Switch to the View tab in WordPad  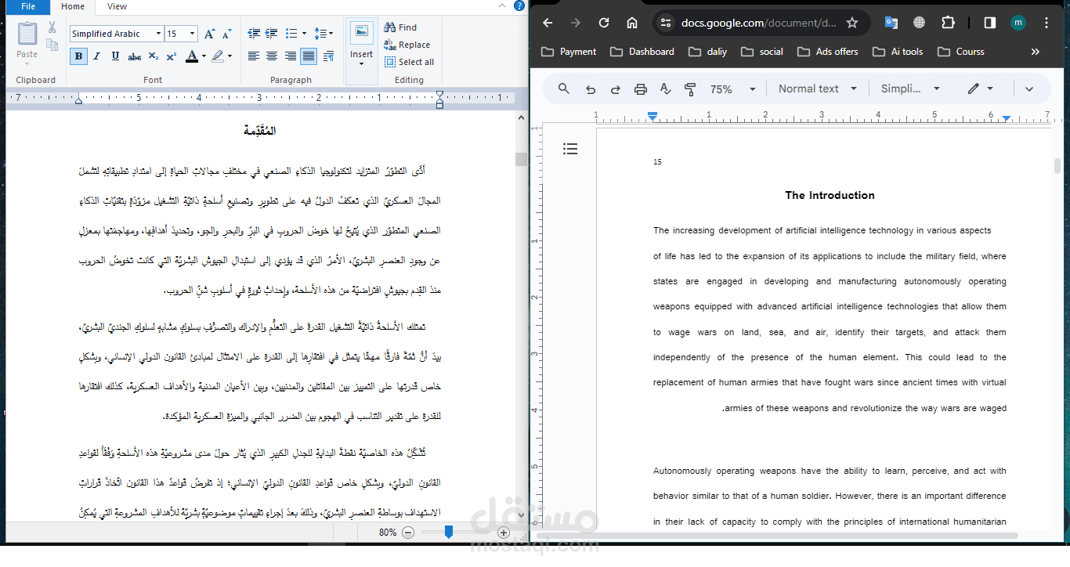tap(117, 6)
